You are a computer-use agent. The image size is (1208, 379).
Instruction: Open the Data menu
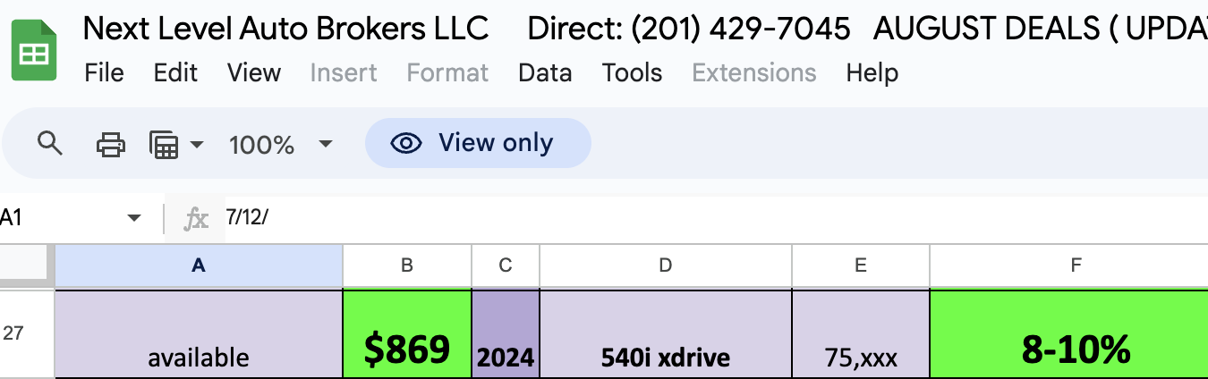545,72
